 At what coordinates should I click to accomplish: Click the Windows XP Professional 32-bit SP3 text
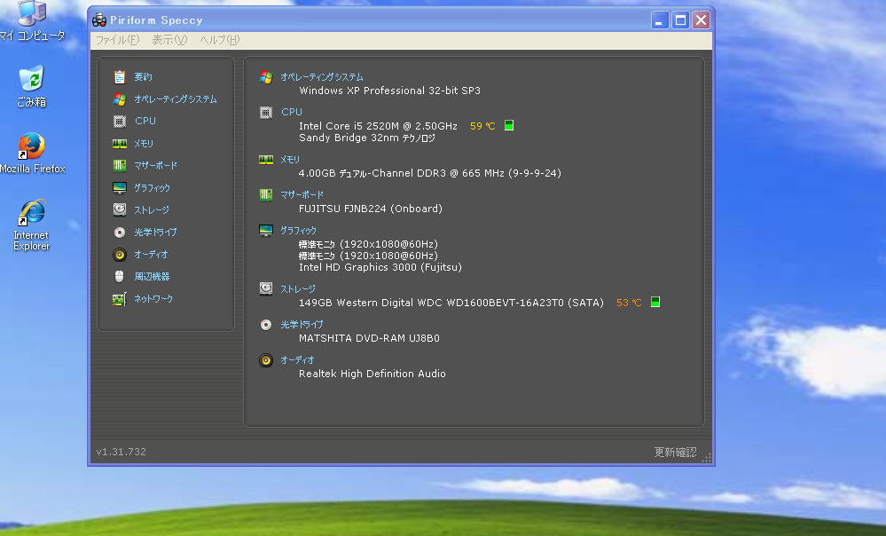pos(390,91)
